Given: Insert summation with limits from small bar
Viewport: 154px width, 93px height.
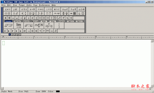Looking at the screenshot, I should [55, 18].
